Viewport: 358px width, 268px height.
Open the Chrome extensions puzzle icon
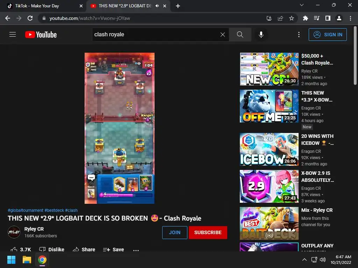pyautogui.click(x=306, y=18)
